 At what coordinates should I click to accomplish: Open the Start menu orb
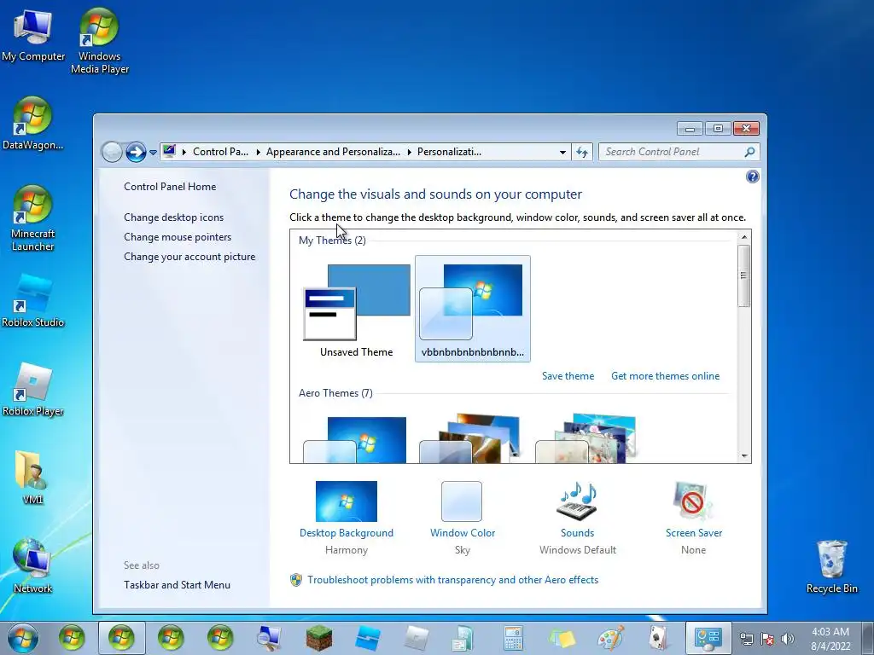[23, 638]
